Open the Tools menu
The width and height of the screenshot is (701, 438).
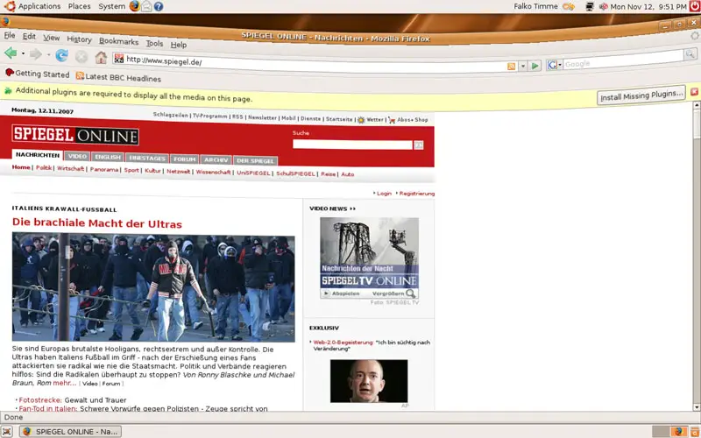click(154, 43)
